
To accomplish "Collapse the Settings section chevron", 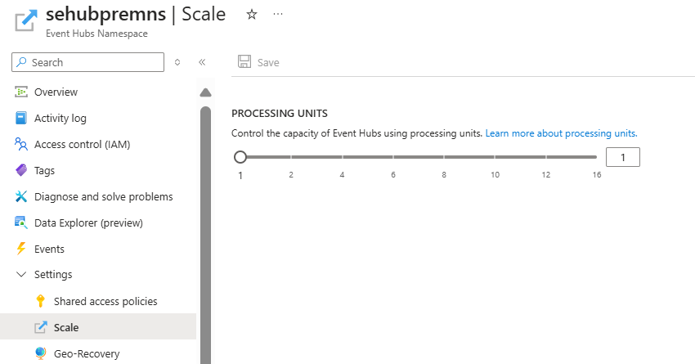I will (x=21, y=275).
